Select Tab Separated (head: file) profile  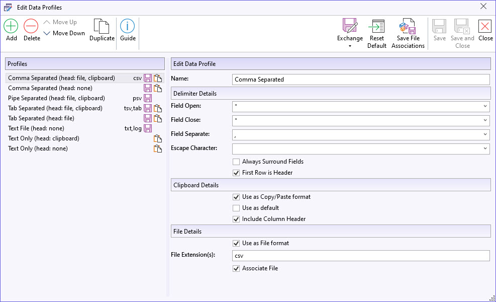pos(85,118)
